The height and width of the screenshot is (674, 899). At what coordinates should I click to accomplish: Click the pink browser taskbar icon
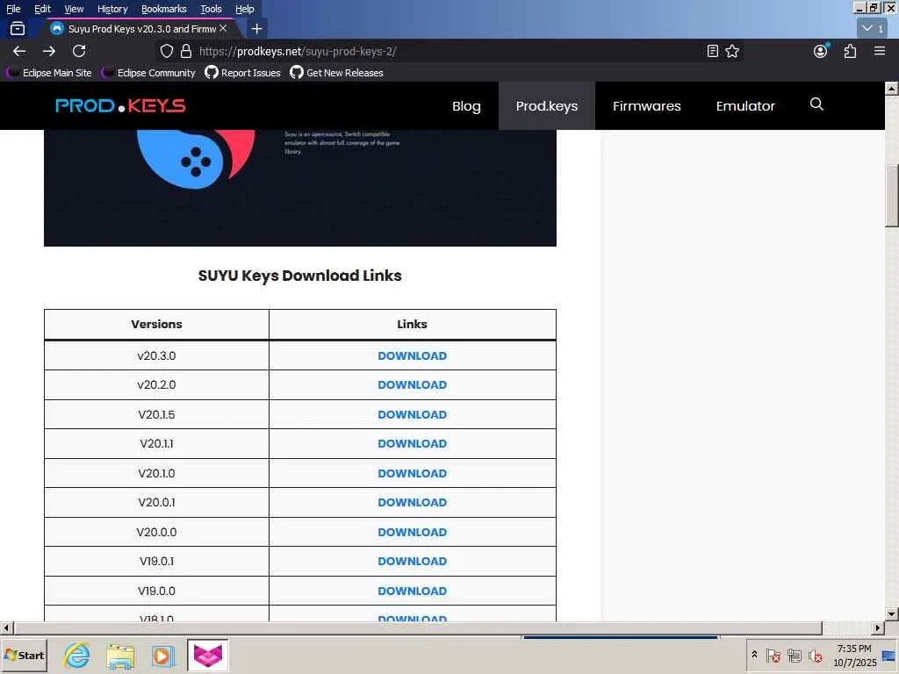pos(207,655)
